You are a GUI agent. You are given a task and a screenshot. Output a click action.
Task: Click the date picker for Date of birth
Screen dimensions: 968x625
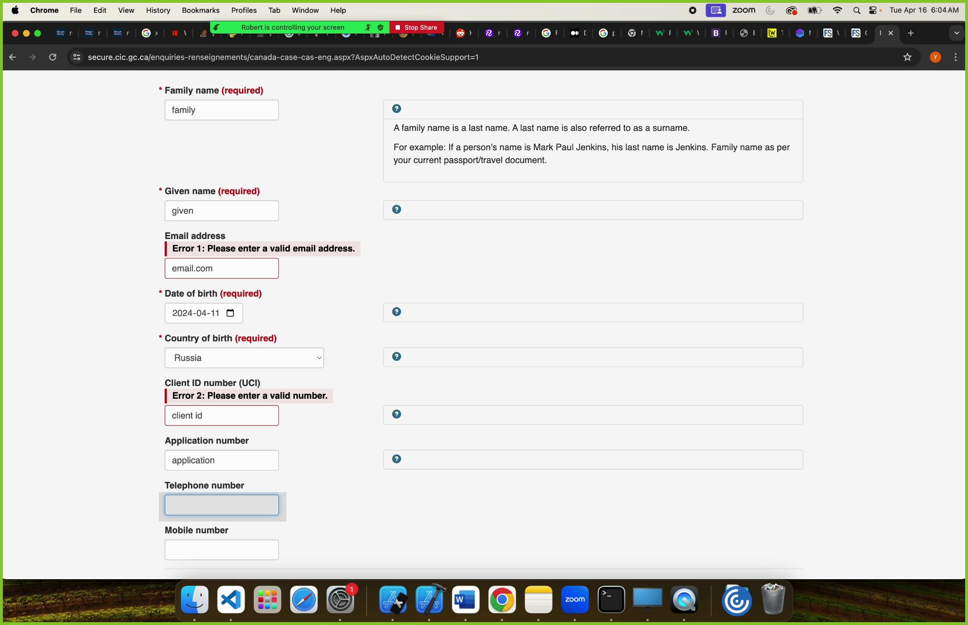click(x=232, y=313)
